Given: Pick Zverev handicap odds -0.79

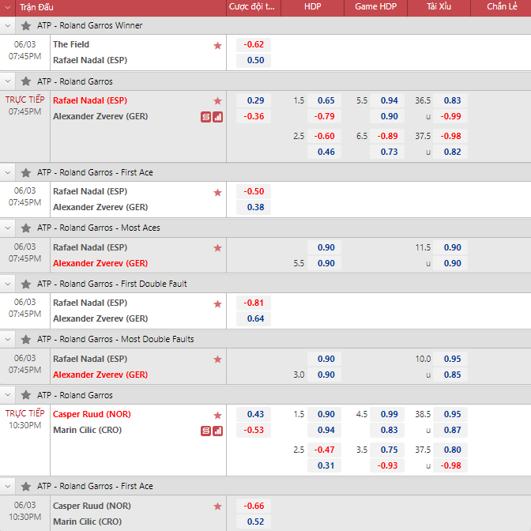Looking at the screenshot, I should tap(324, 116).
